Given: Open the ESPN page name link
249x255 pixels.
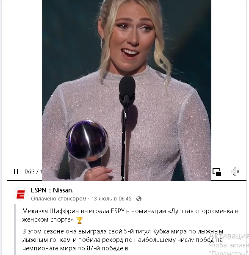Looking at the screenshot, I should tap(39, 190).
